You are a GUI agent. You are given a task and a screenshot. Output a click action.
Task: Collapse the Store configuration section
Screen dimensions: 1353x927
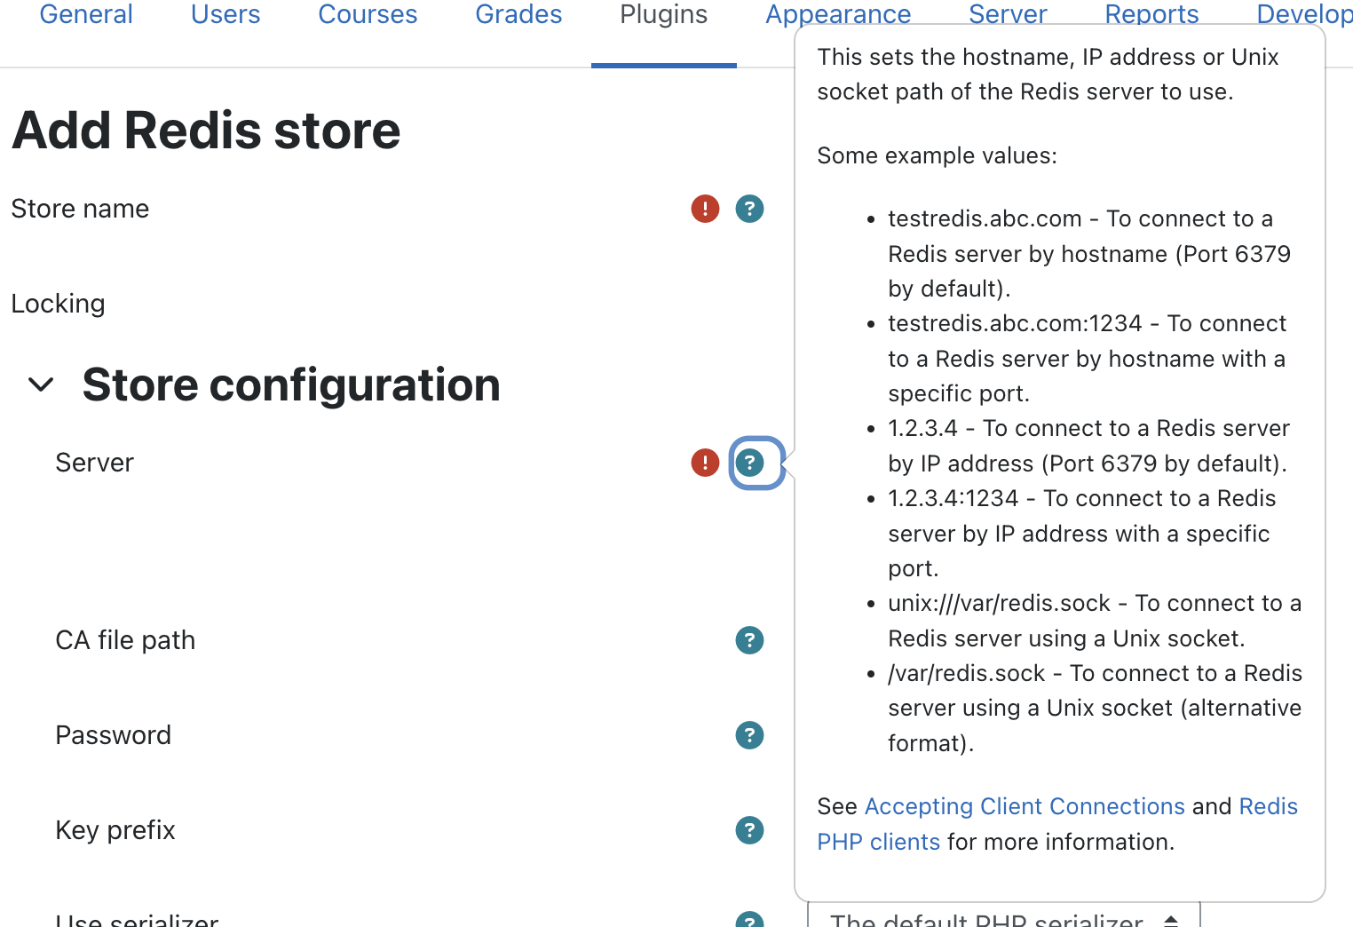point(41,384)
